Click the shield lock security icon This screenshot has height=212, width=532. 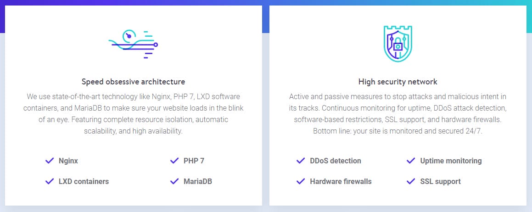(398, 44)
